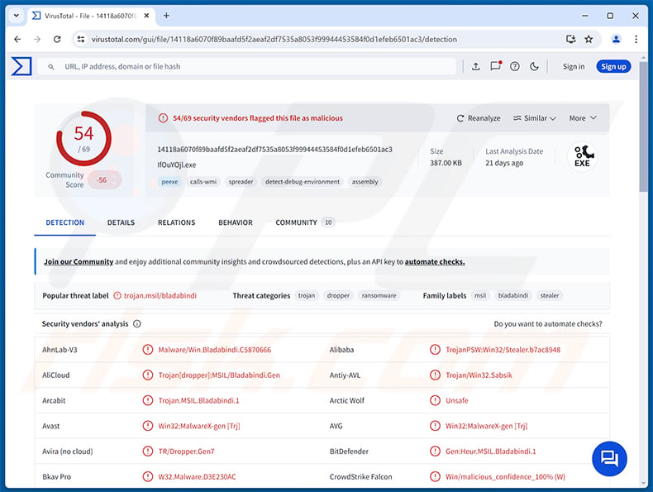Screen dimensions: 653x492
Task: Click the alert icon beside trojan.msil/bladabindi
Action: point(117,295)
